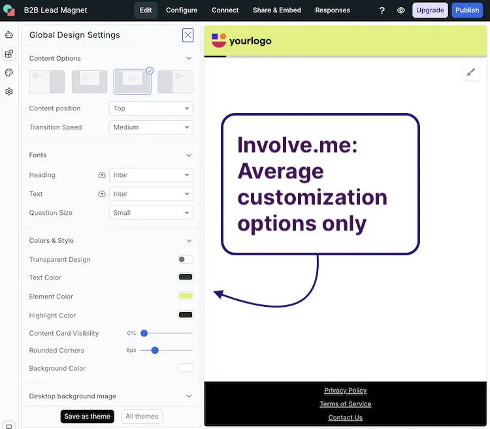Click the Save as theme button
Image resolution: width=490 pixels, height=429 pixels.
(x=87, y=417)
